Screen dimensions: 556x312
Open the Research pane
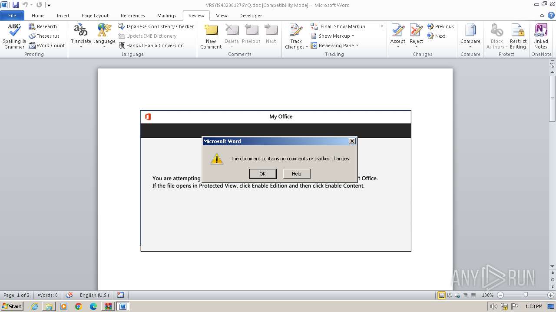(43, 26)
